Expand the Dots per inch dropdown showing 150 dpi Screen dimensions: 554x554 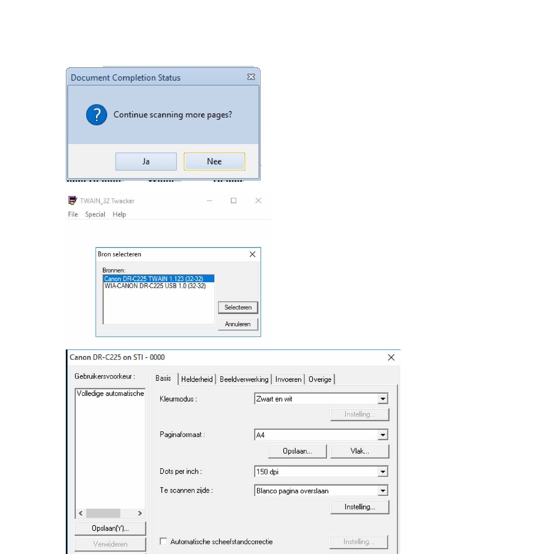pos(383,471)
